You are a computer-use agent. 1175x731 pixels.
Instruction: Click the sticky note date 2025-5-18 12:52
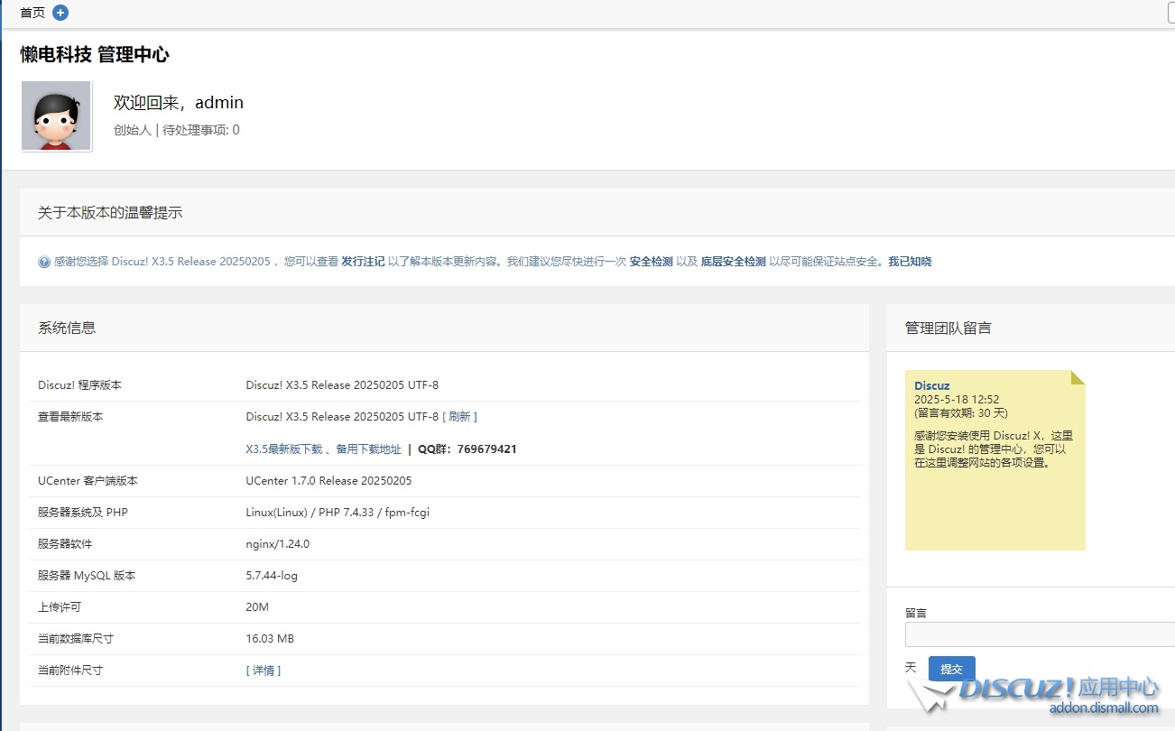click(957, 399)
